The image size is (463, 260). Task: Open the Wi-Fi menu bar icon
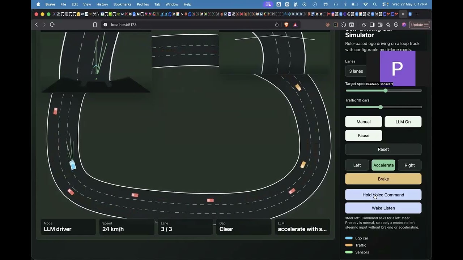coord(366,4)
